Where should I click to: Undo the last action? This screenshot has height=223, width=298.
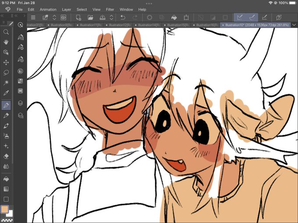pos(123,17)
